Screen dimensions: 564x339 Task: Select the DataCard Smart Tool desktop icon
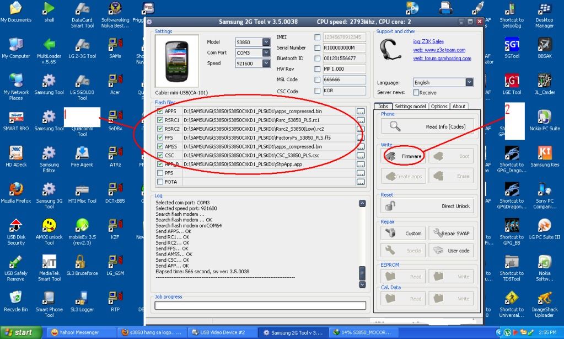[x=82, y=15]
